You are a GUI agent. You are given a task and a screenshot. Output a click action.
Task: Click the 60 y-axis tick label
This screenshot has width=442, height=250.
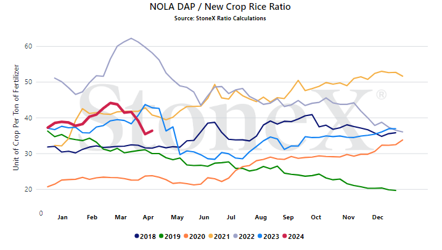point(28,46)
